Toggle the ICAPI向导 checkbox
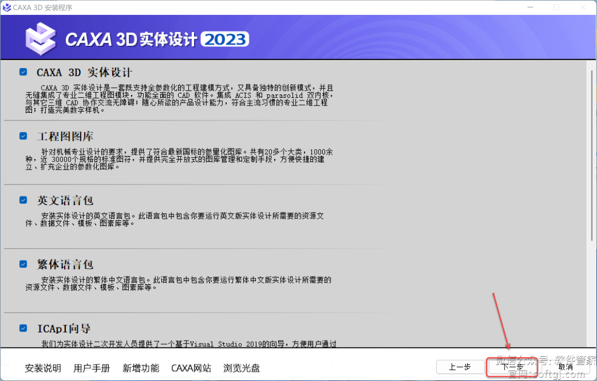The height and width of the screenshot is (381, 597). click(x=23, y=328)
